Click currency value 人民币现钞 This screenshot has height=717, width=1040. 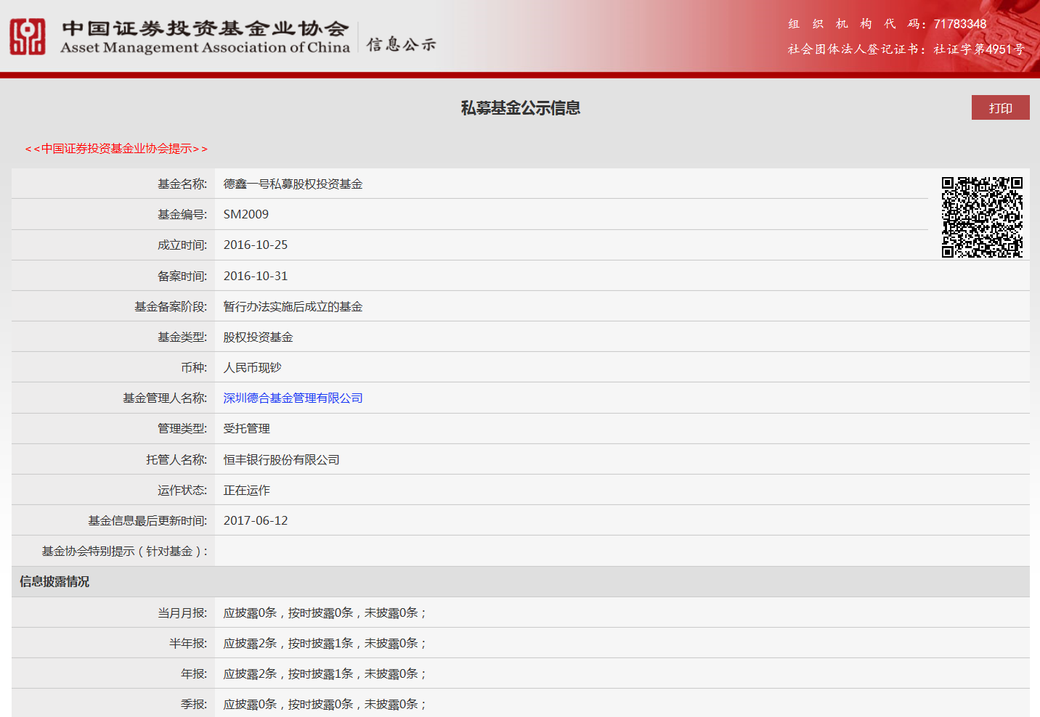pyautogui.click(x=252, y=367)
